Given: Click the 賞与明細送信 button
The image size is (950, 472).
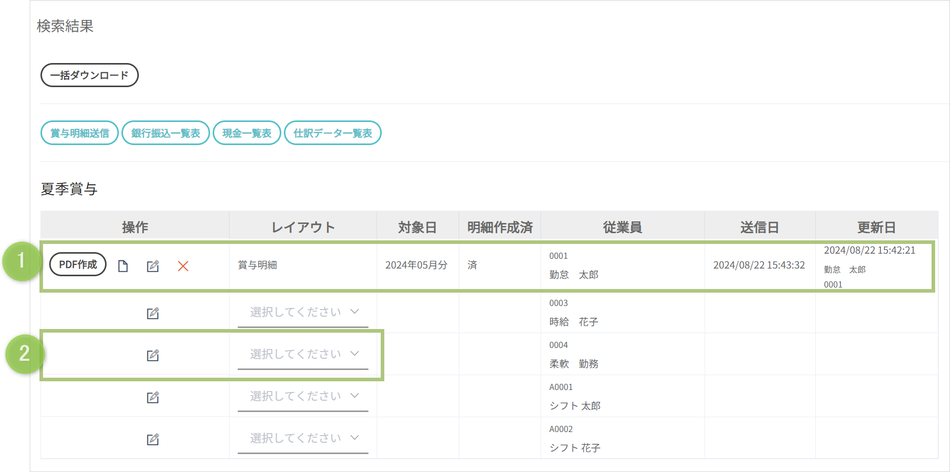Looking at the screenshot, I should pos(79,133).
